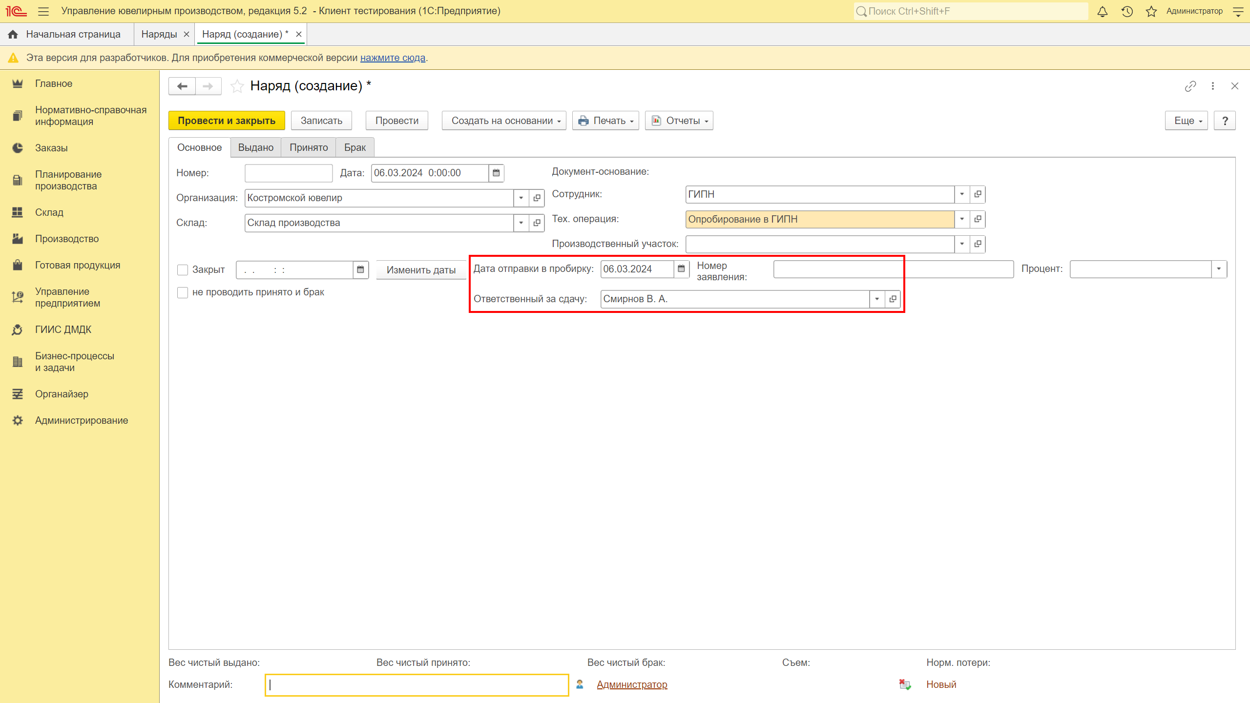Click the Главное crown sidebar section
This screenshot has height=703, width=1250.
(x=80, y=83)
